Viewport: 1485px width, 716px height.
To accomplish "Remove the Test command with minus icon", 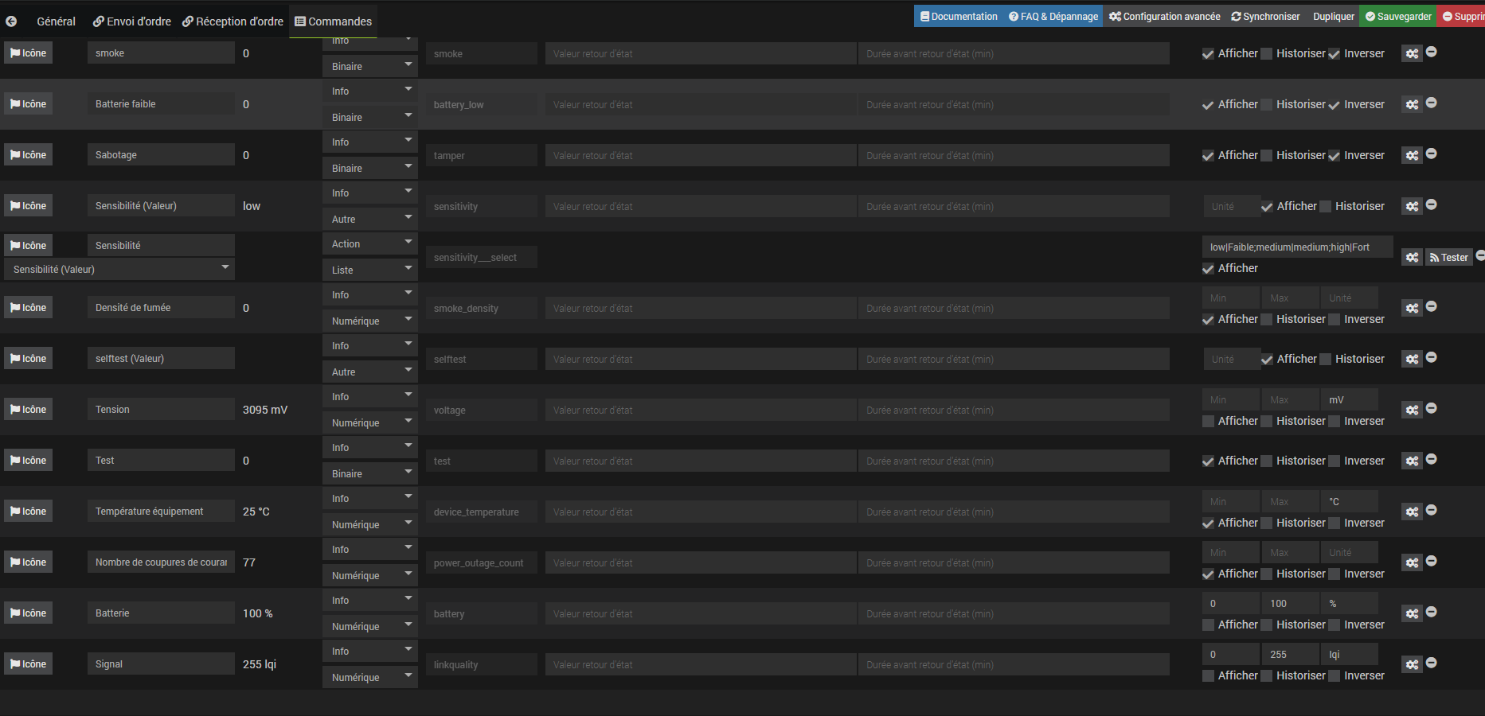I will [1432, 459].
